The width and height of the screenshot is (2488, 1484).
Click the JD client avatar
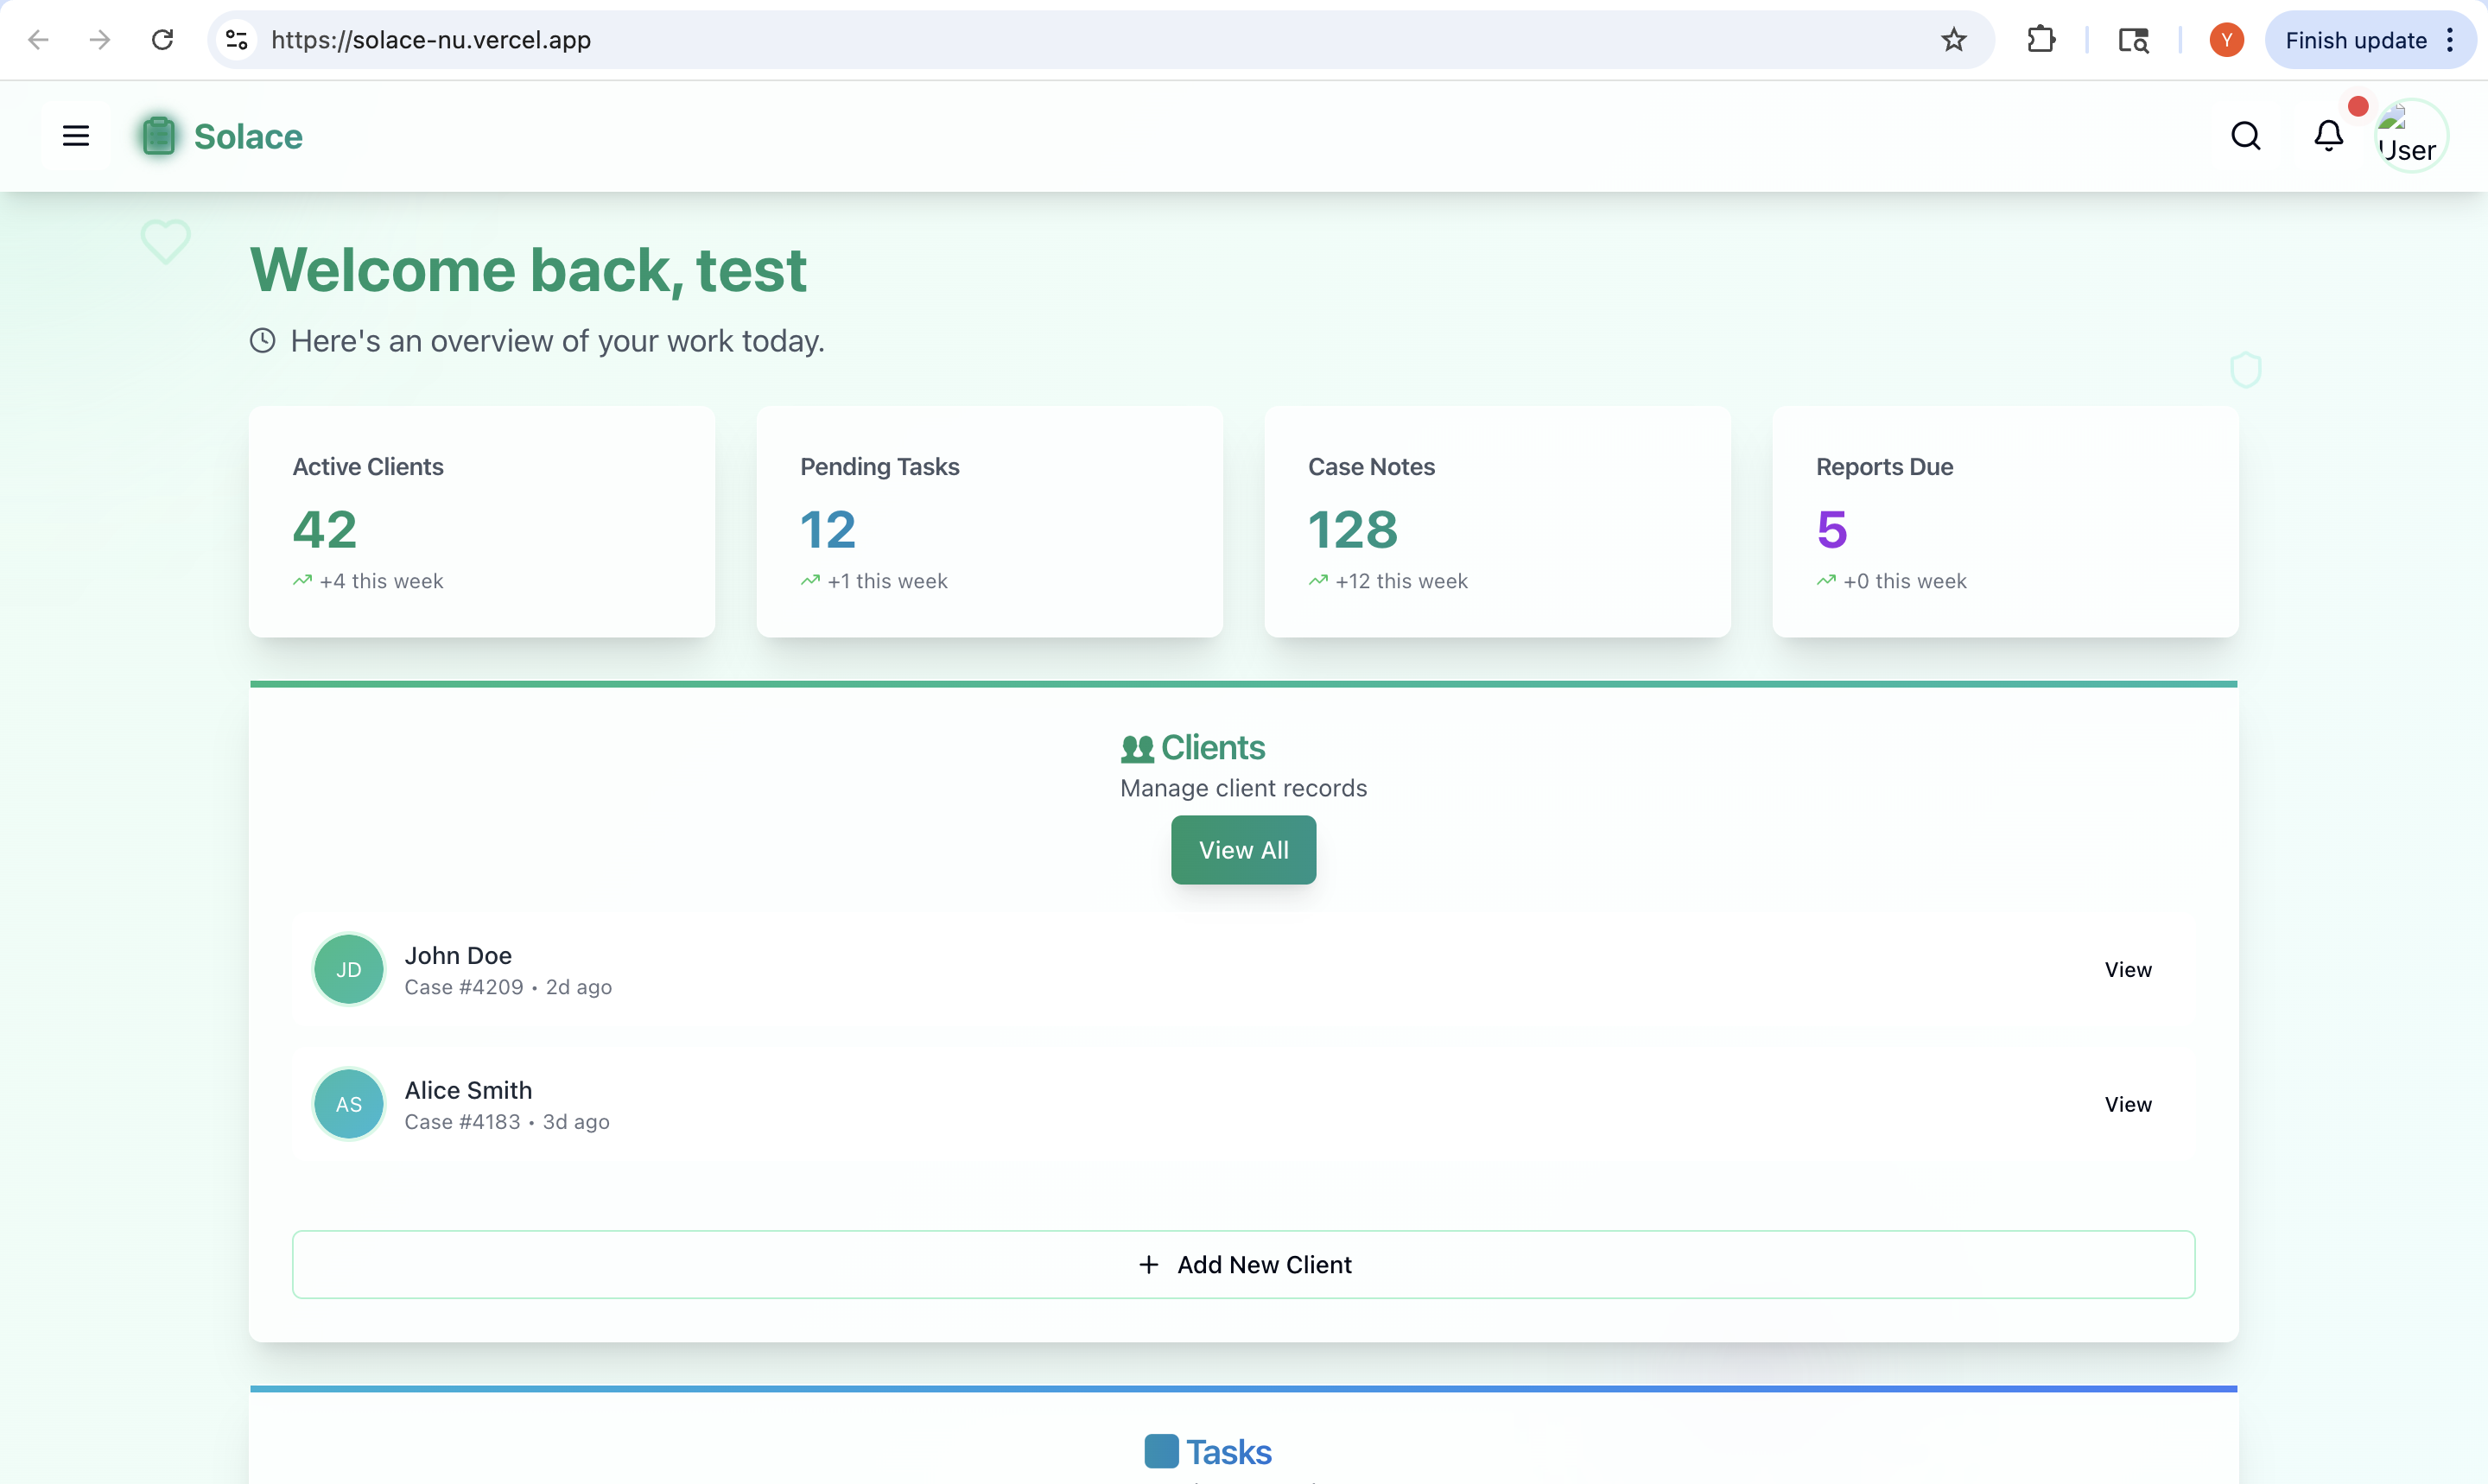348,969
